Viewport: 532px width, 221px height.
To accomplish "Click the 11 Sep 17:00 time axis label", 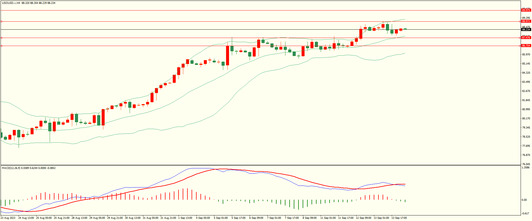I will click(x=346, y=218).
